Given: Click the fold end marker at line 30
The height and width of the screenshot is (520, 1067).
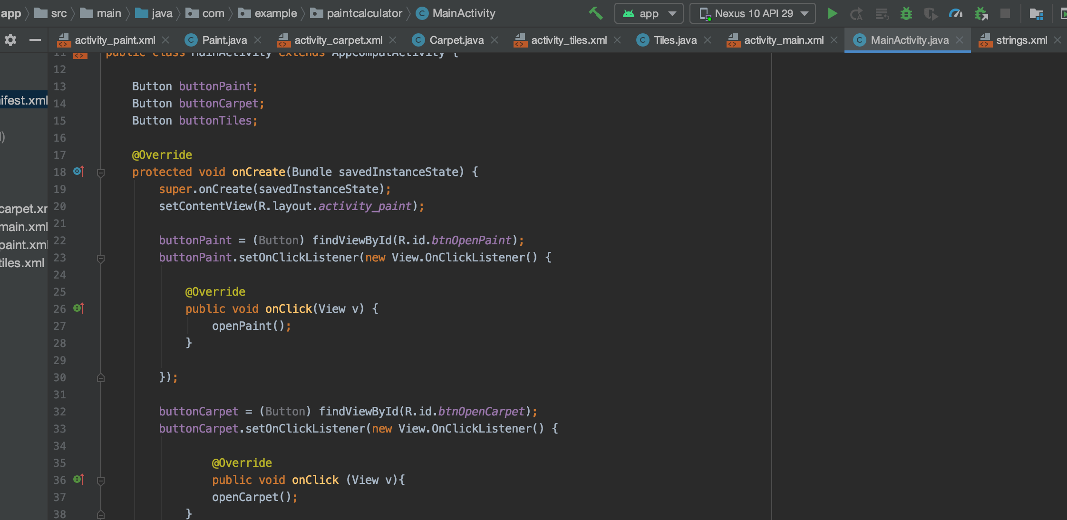Looking at the screenshot, I should click(x=101, y=378).
